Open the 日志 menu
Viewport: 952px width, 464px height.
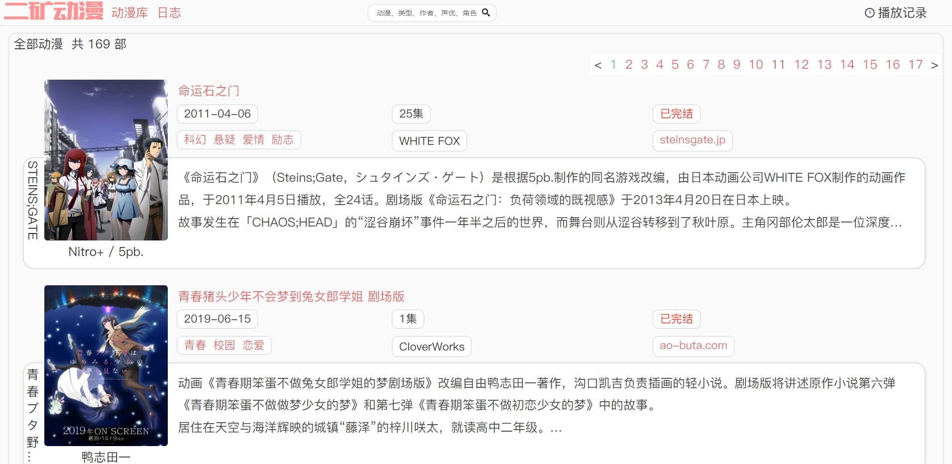[x=169, y=13]
